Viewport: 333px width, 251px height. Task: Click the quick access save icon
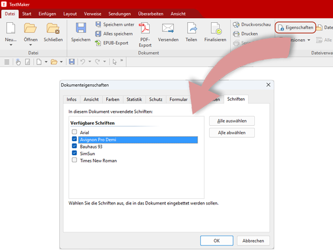coord(72,62)
